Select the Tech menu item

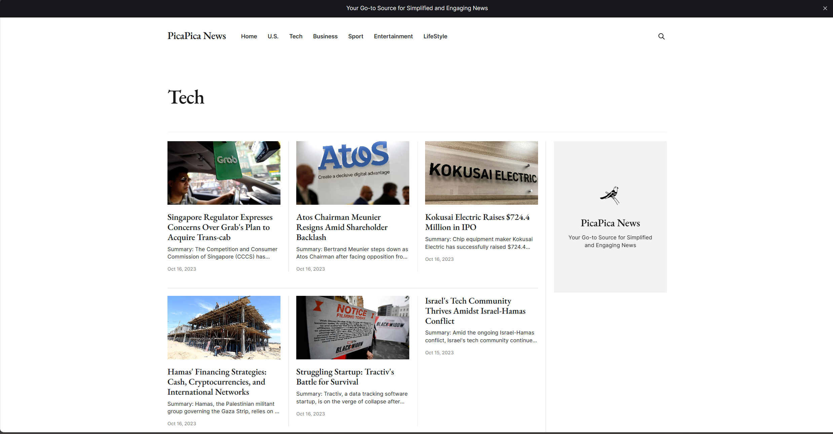point(296,36)
